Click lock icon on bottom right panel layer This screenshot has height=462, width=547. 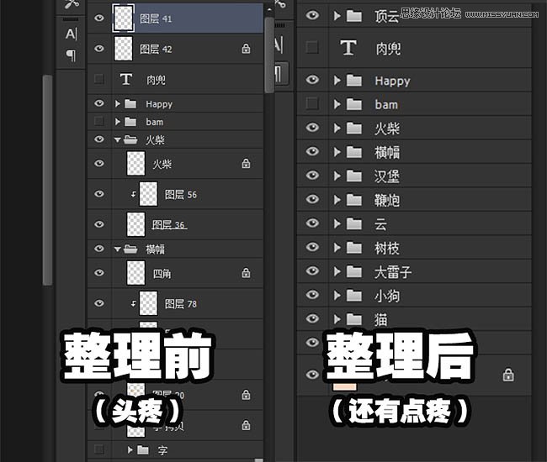pyautogui.click(x=508, y=375)
